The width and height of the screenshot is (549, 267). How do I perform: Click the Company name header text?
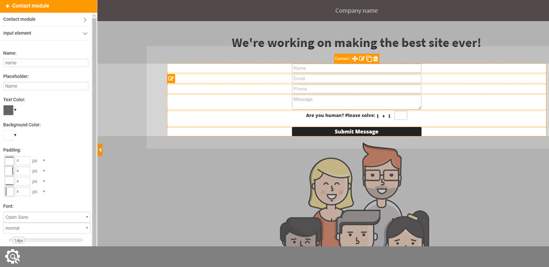point(356,11)
